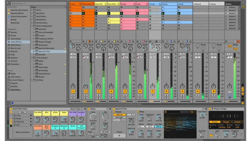
Task: Switch to Doubler mode
Action: coord(238,122)
